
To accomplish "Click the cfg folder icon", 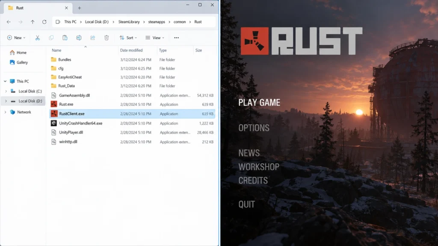I will point(53,68).
